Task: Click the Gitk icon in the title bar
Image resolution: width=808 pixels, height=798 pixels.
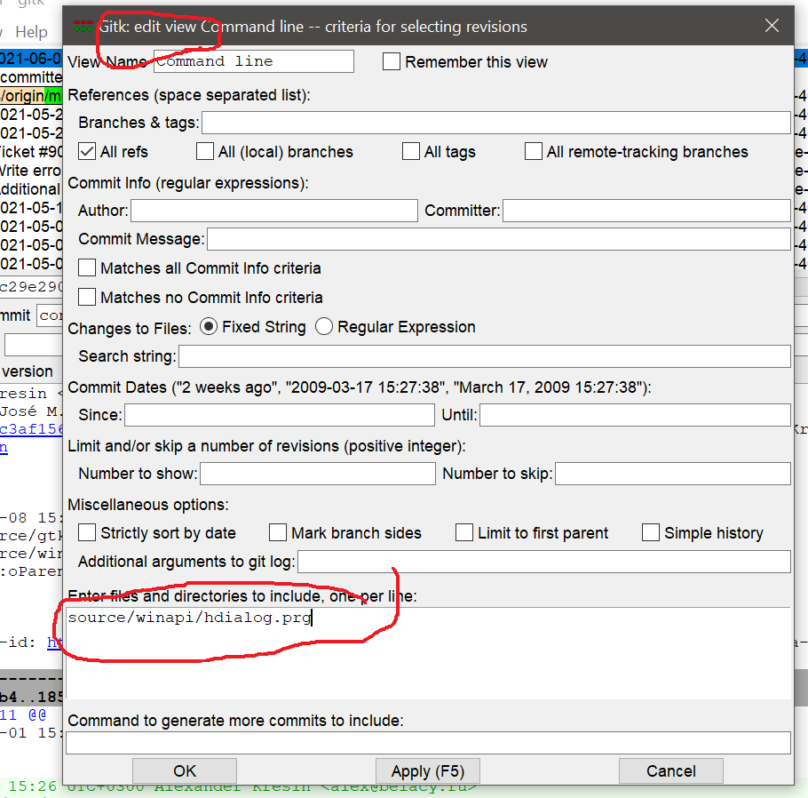Action: [83, 26]
